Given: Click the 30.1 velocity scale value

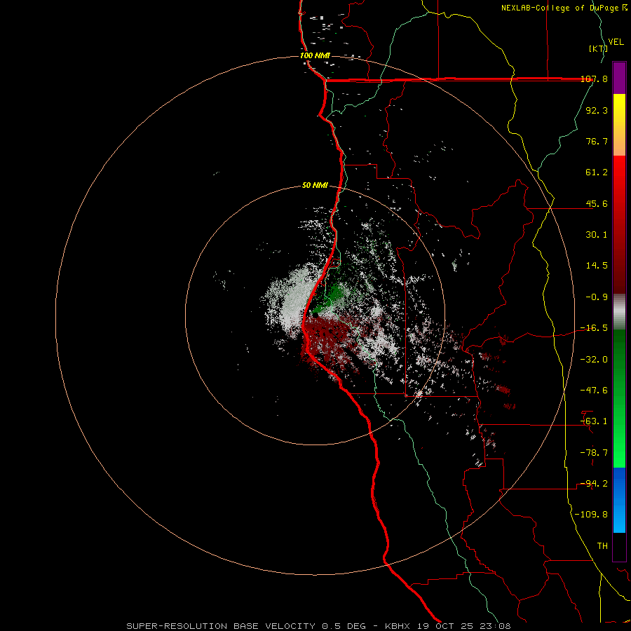Looking at the screenshot, I should coord(597,235).
